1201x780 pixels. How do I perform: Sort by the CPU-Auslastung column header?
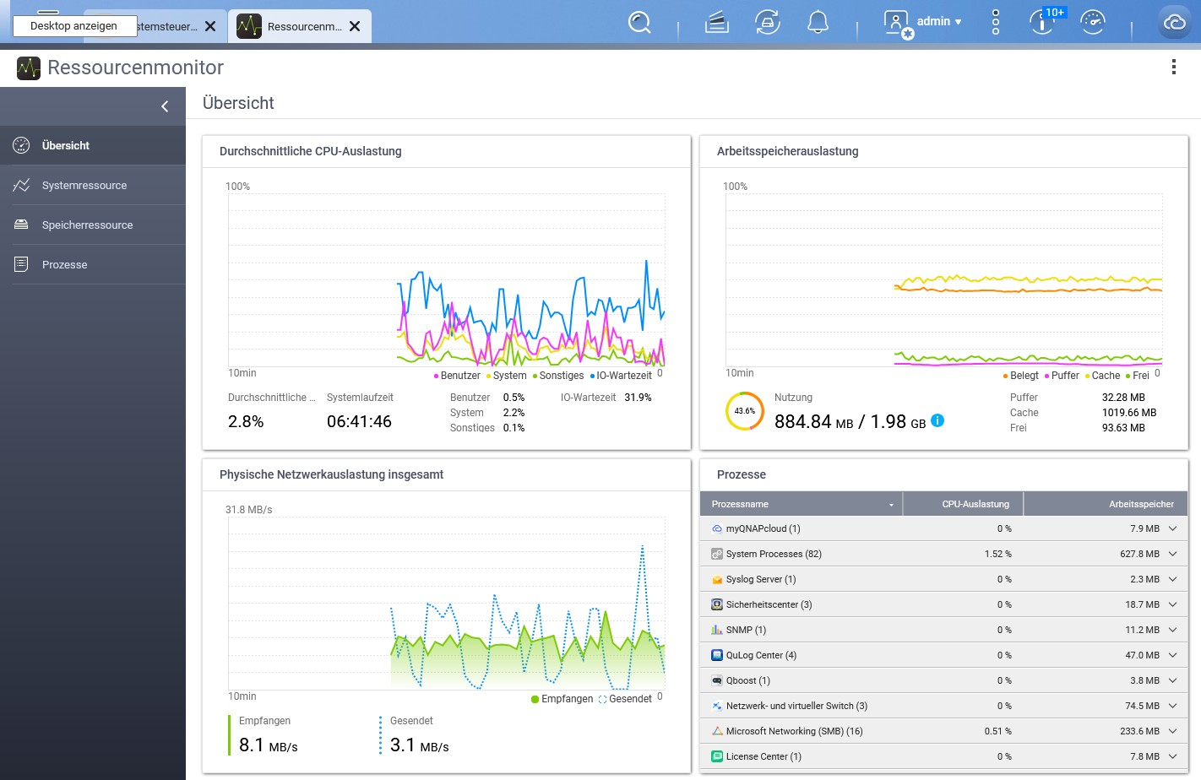click(975, 504)
